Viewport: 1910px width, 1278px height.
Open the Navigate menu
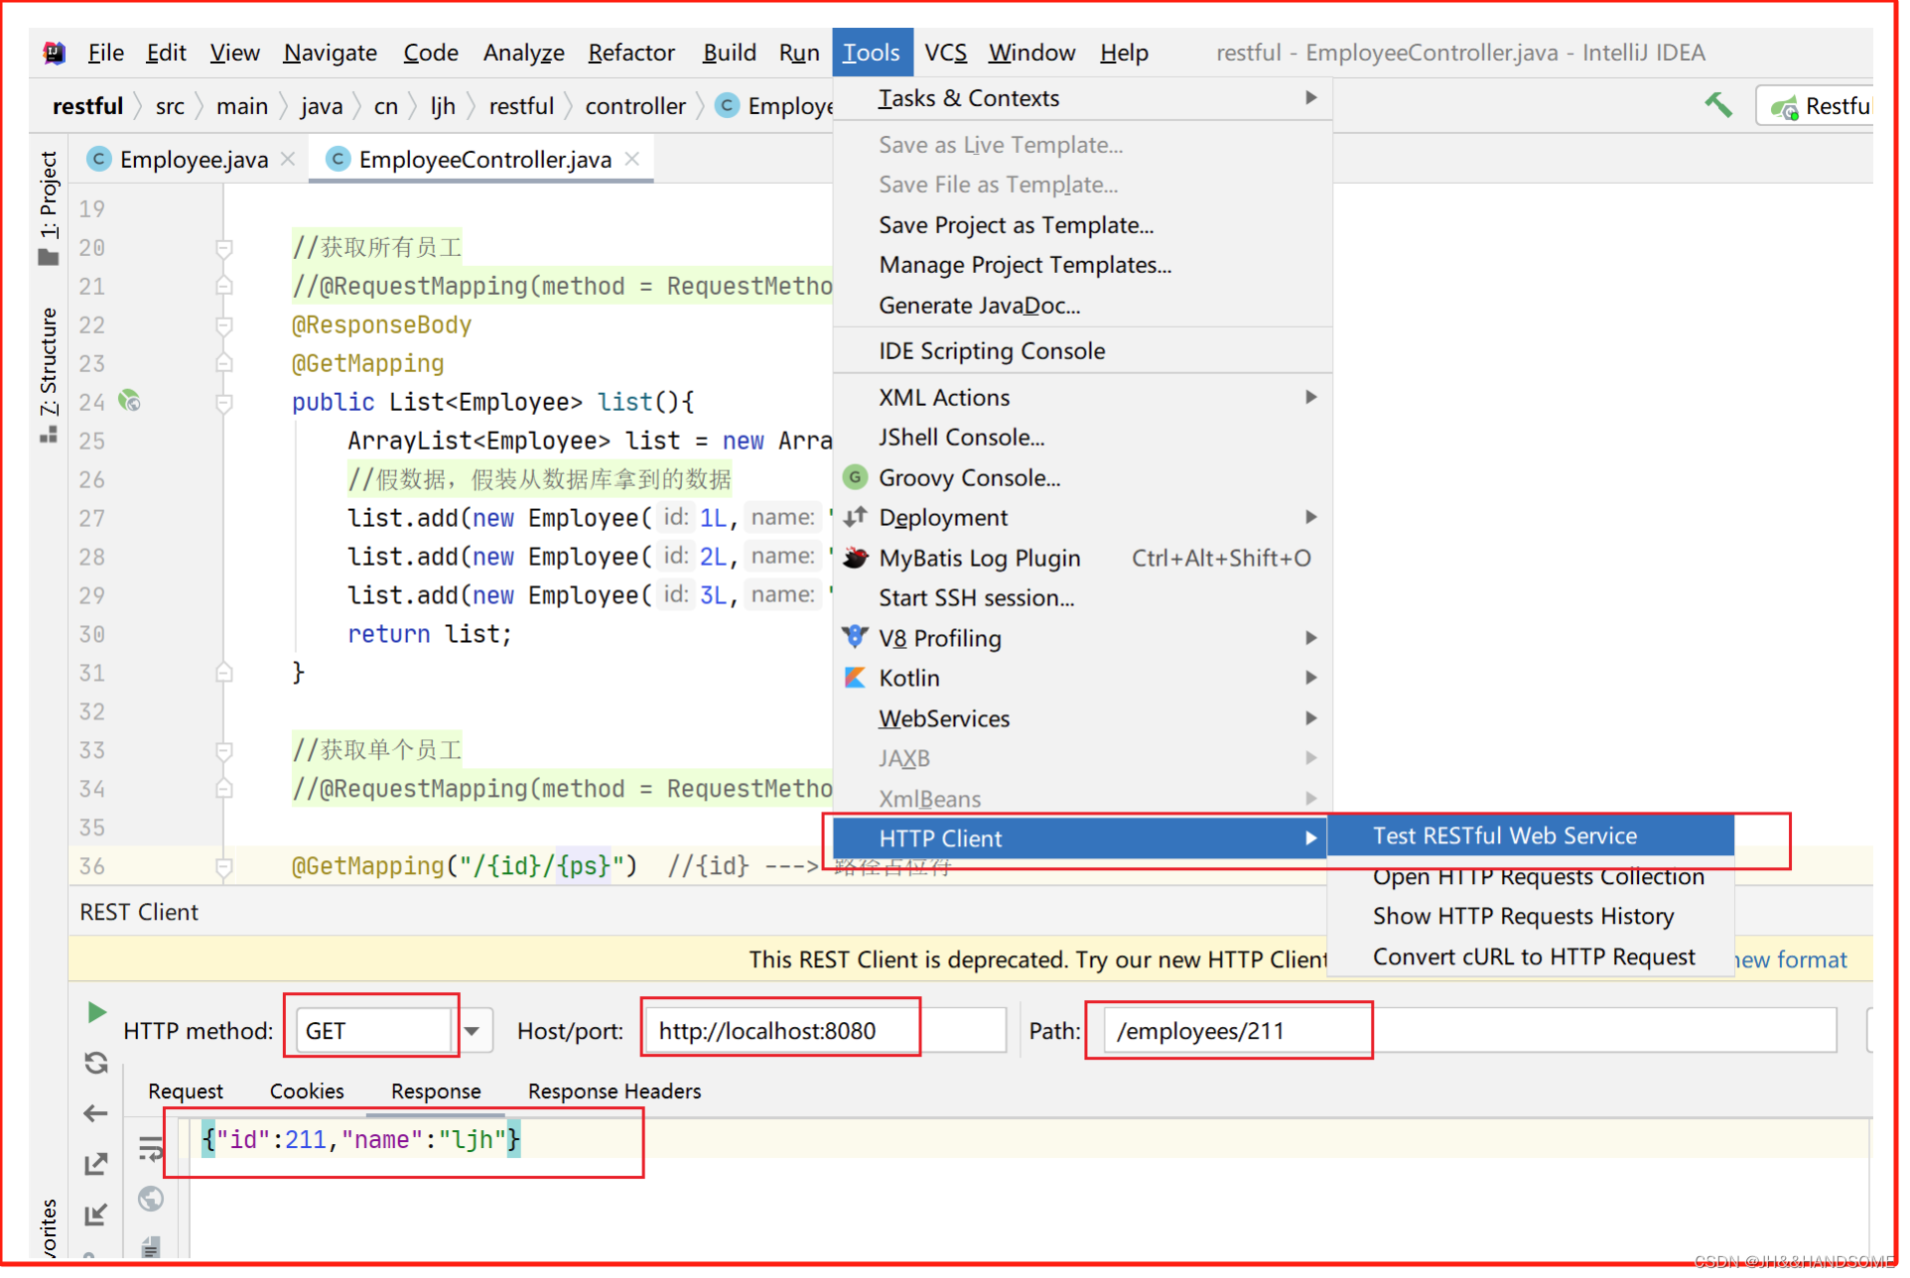coord(330,53)
